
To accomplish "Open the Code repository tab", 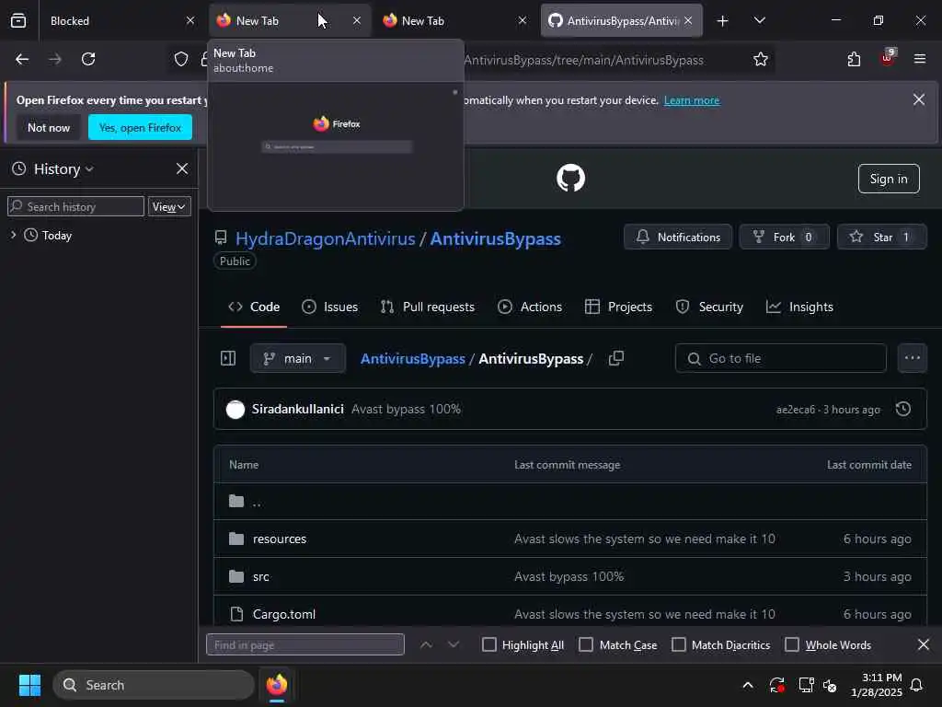I will tap(254, 307).
